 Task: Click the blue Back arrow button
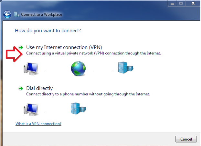pyautogui.click(x=7, y=14)
